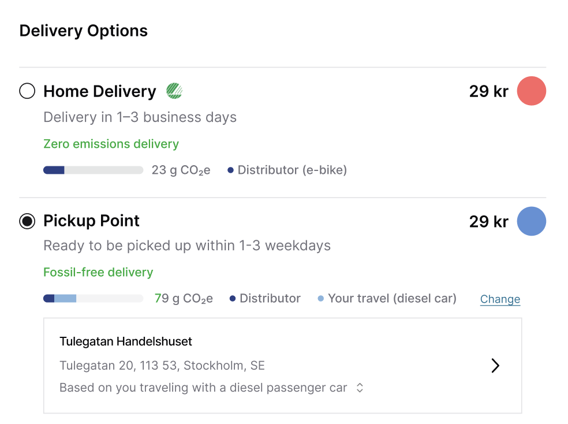The height and width of the screenshot is (424, 568).
Task: Click the light blue 'Your travel' legend dot
Action: coord(321,299)
